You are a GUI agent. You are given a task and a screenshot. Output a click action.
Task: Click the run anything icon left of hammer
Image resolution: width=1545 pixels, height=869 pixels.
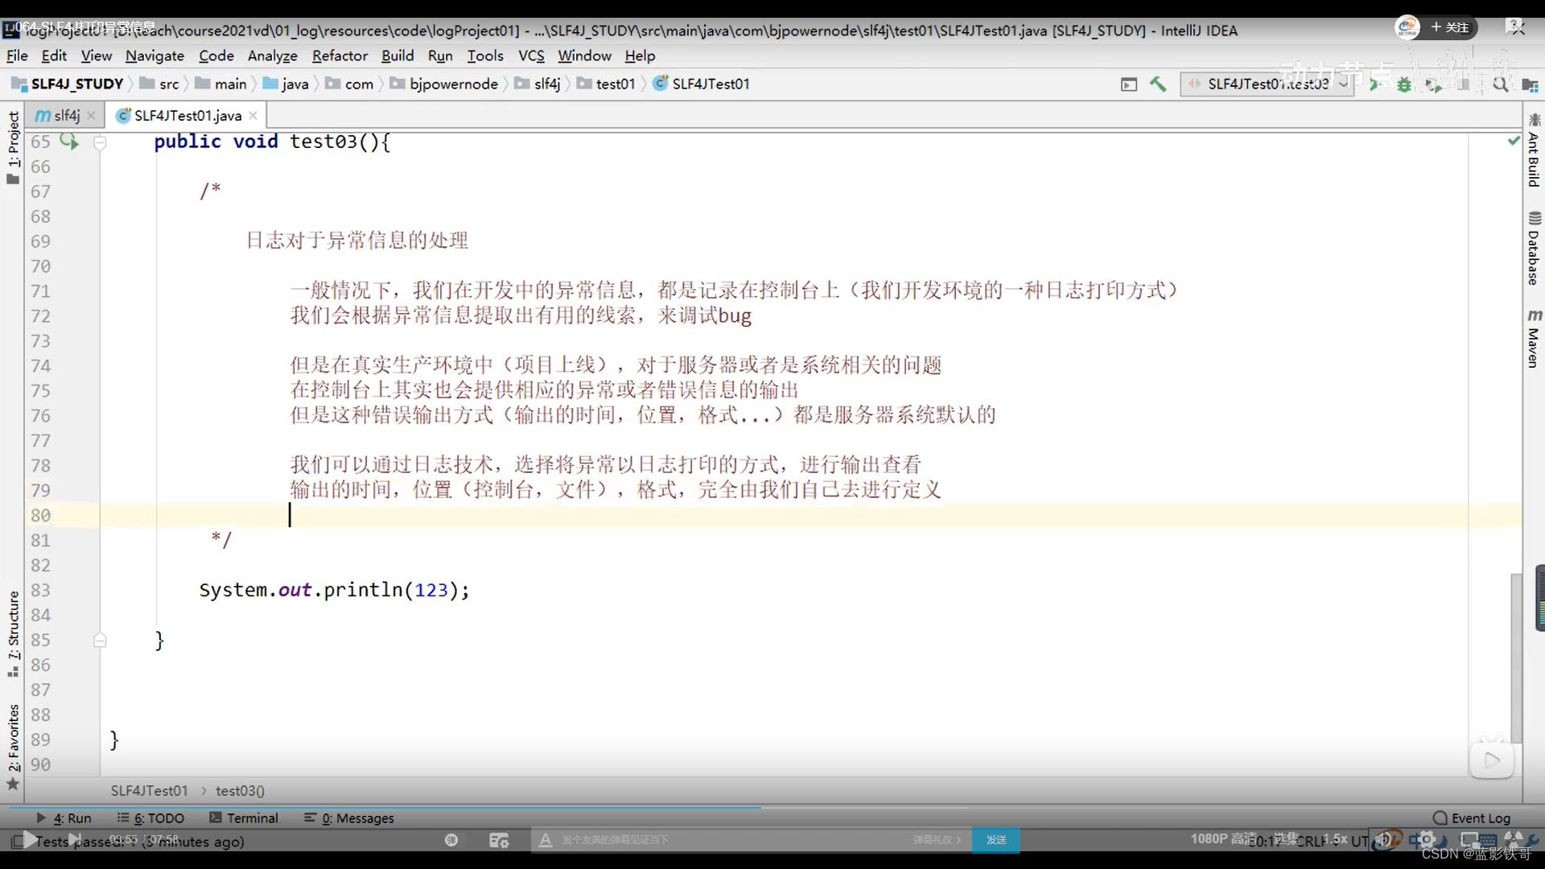(x=1129, y=84)
